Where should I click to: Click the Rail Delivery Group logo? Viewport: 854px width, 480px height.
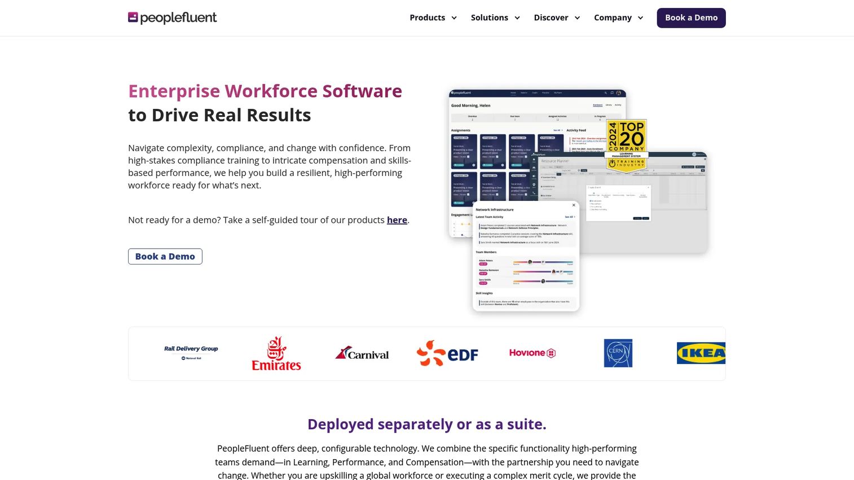coord(191,353)
